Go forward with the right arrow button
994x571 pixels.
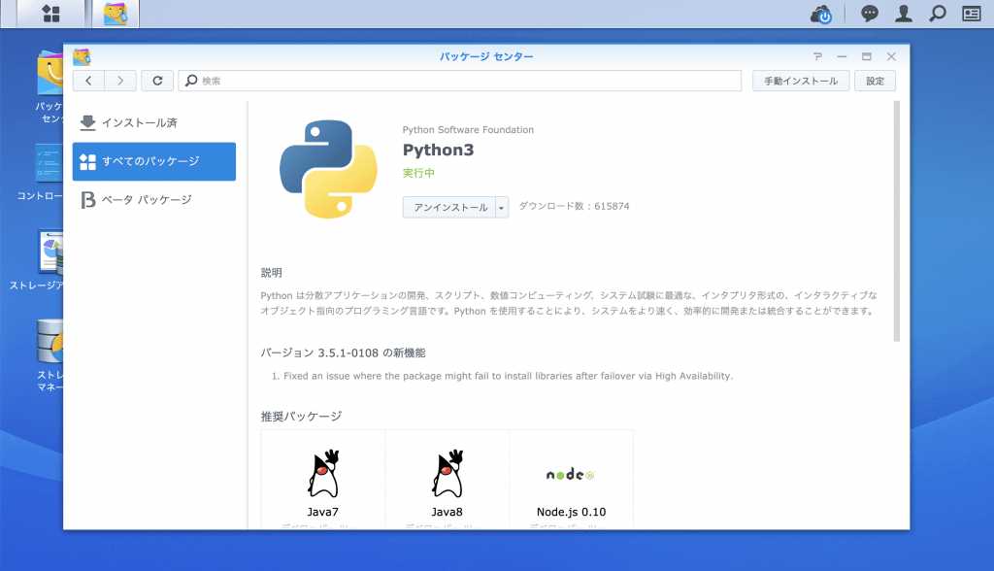(120, 81)
